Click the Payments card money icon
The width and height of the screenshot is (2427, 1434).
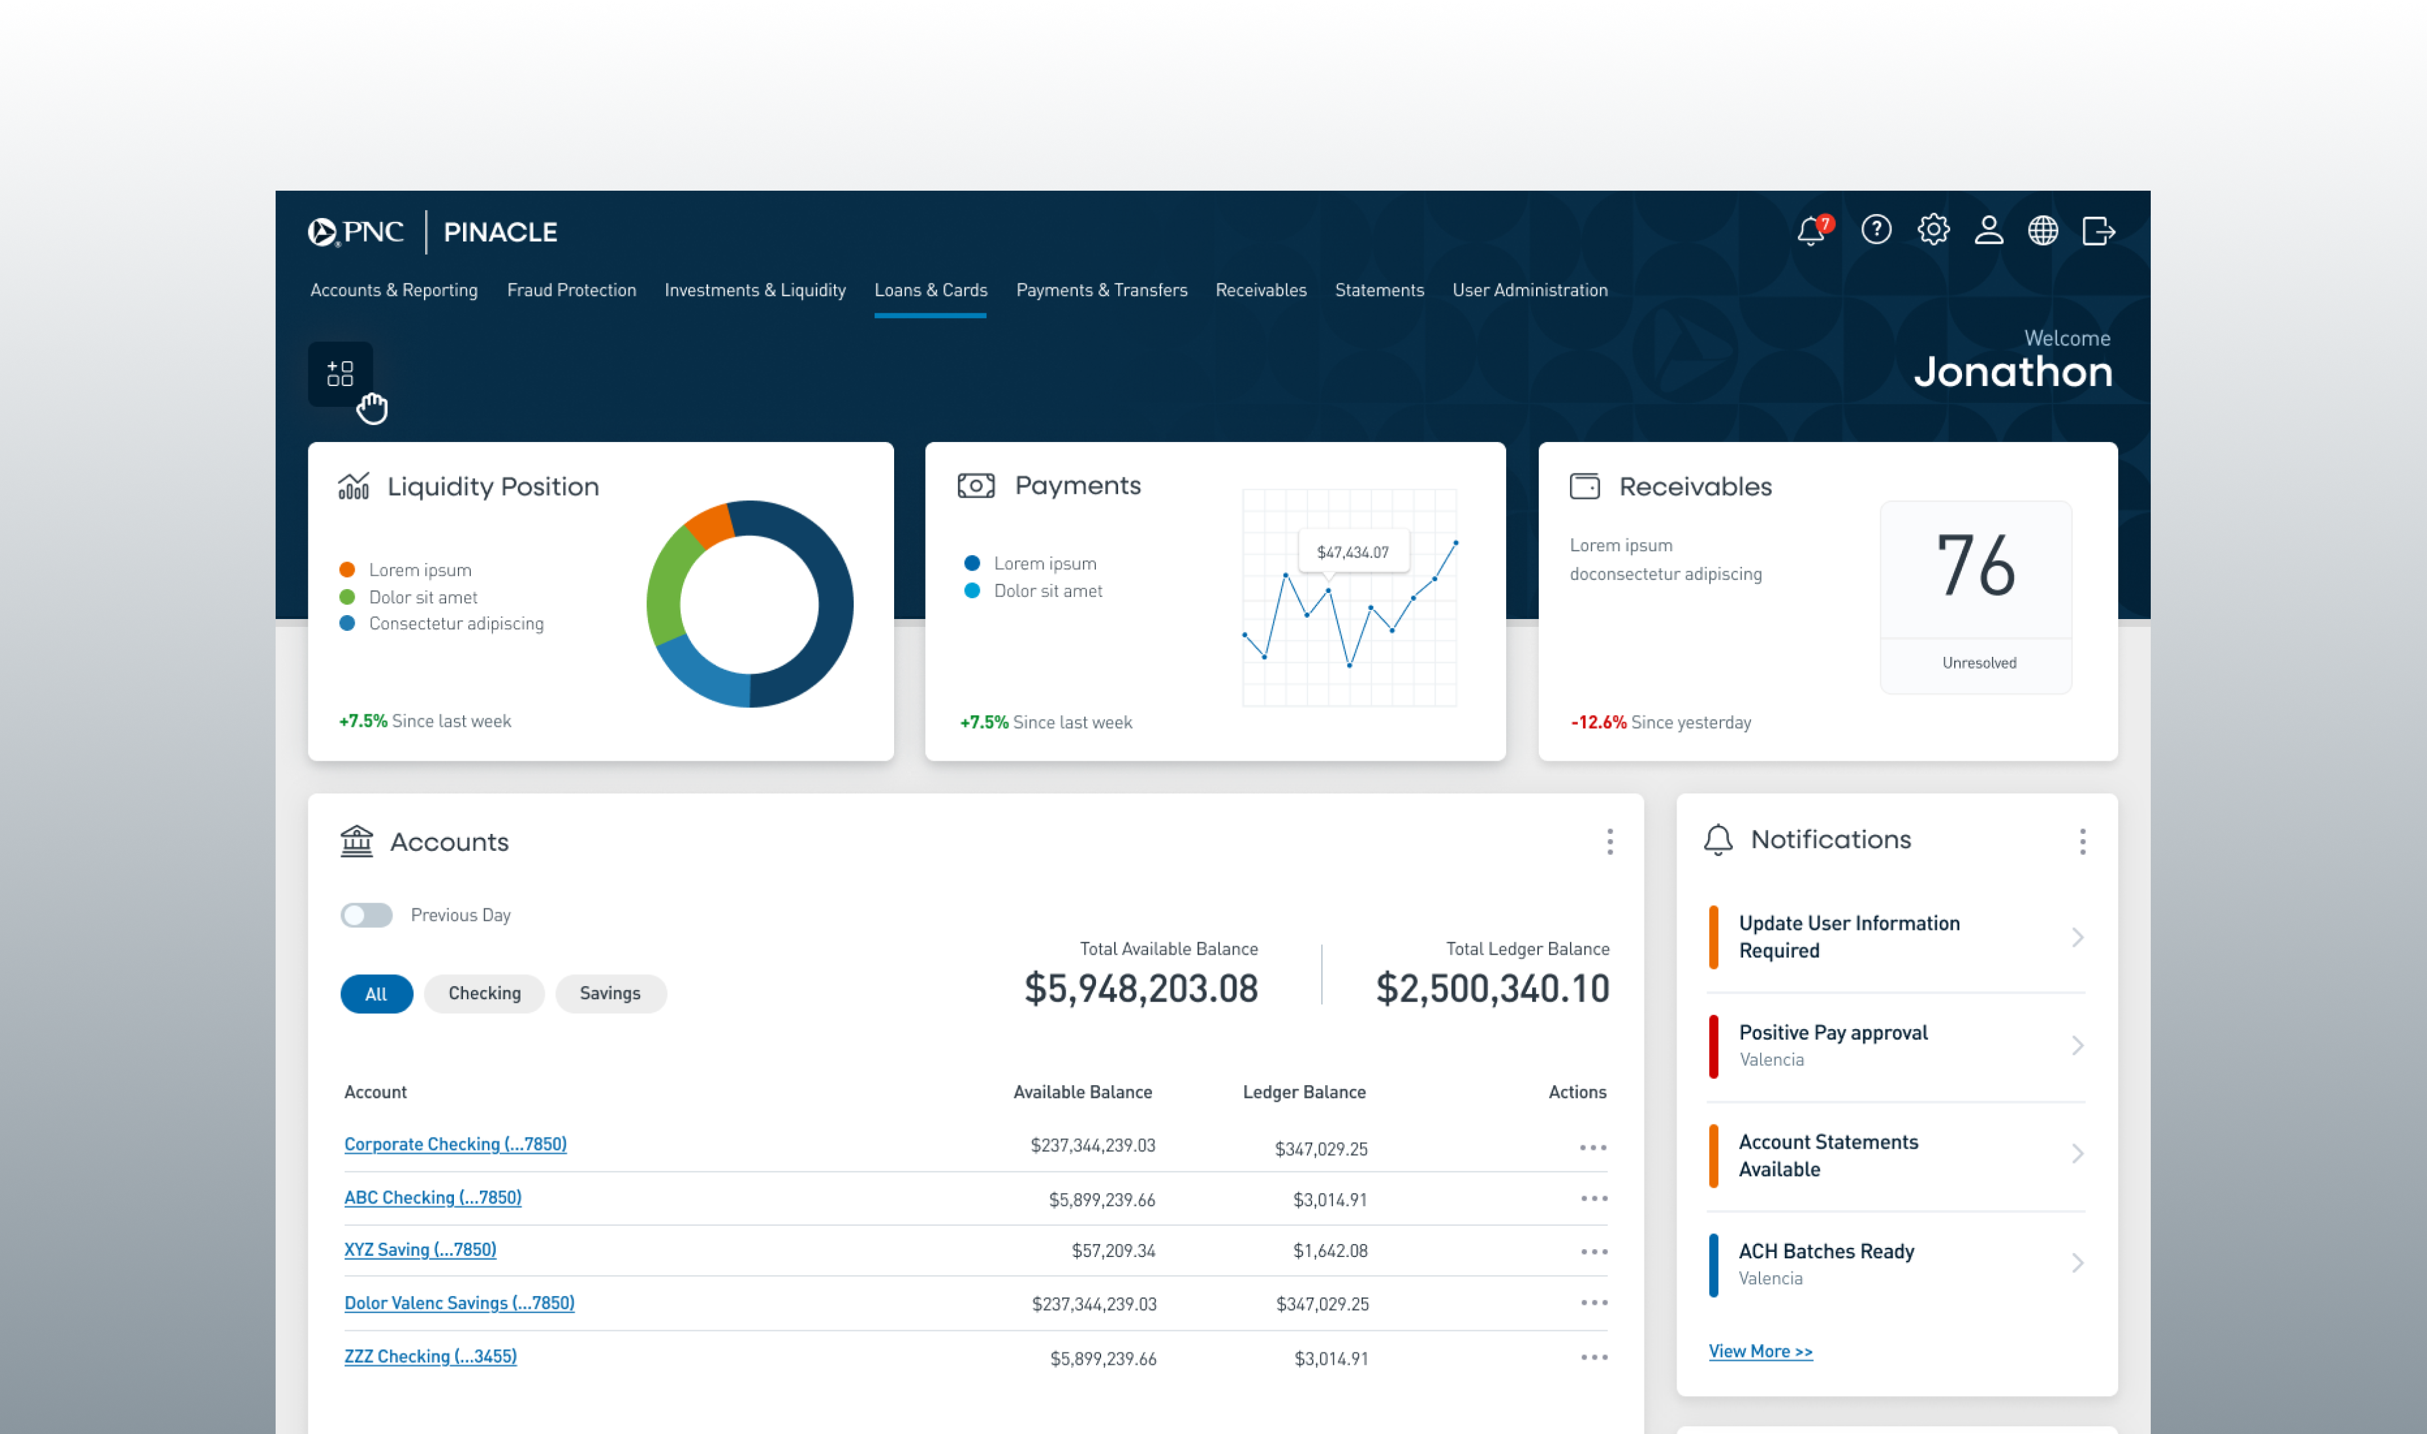pyautogui.click(x=976, y=486)
